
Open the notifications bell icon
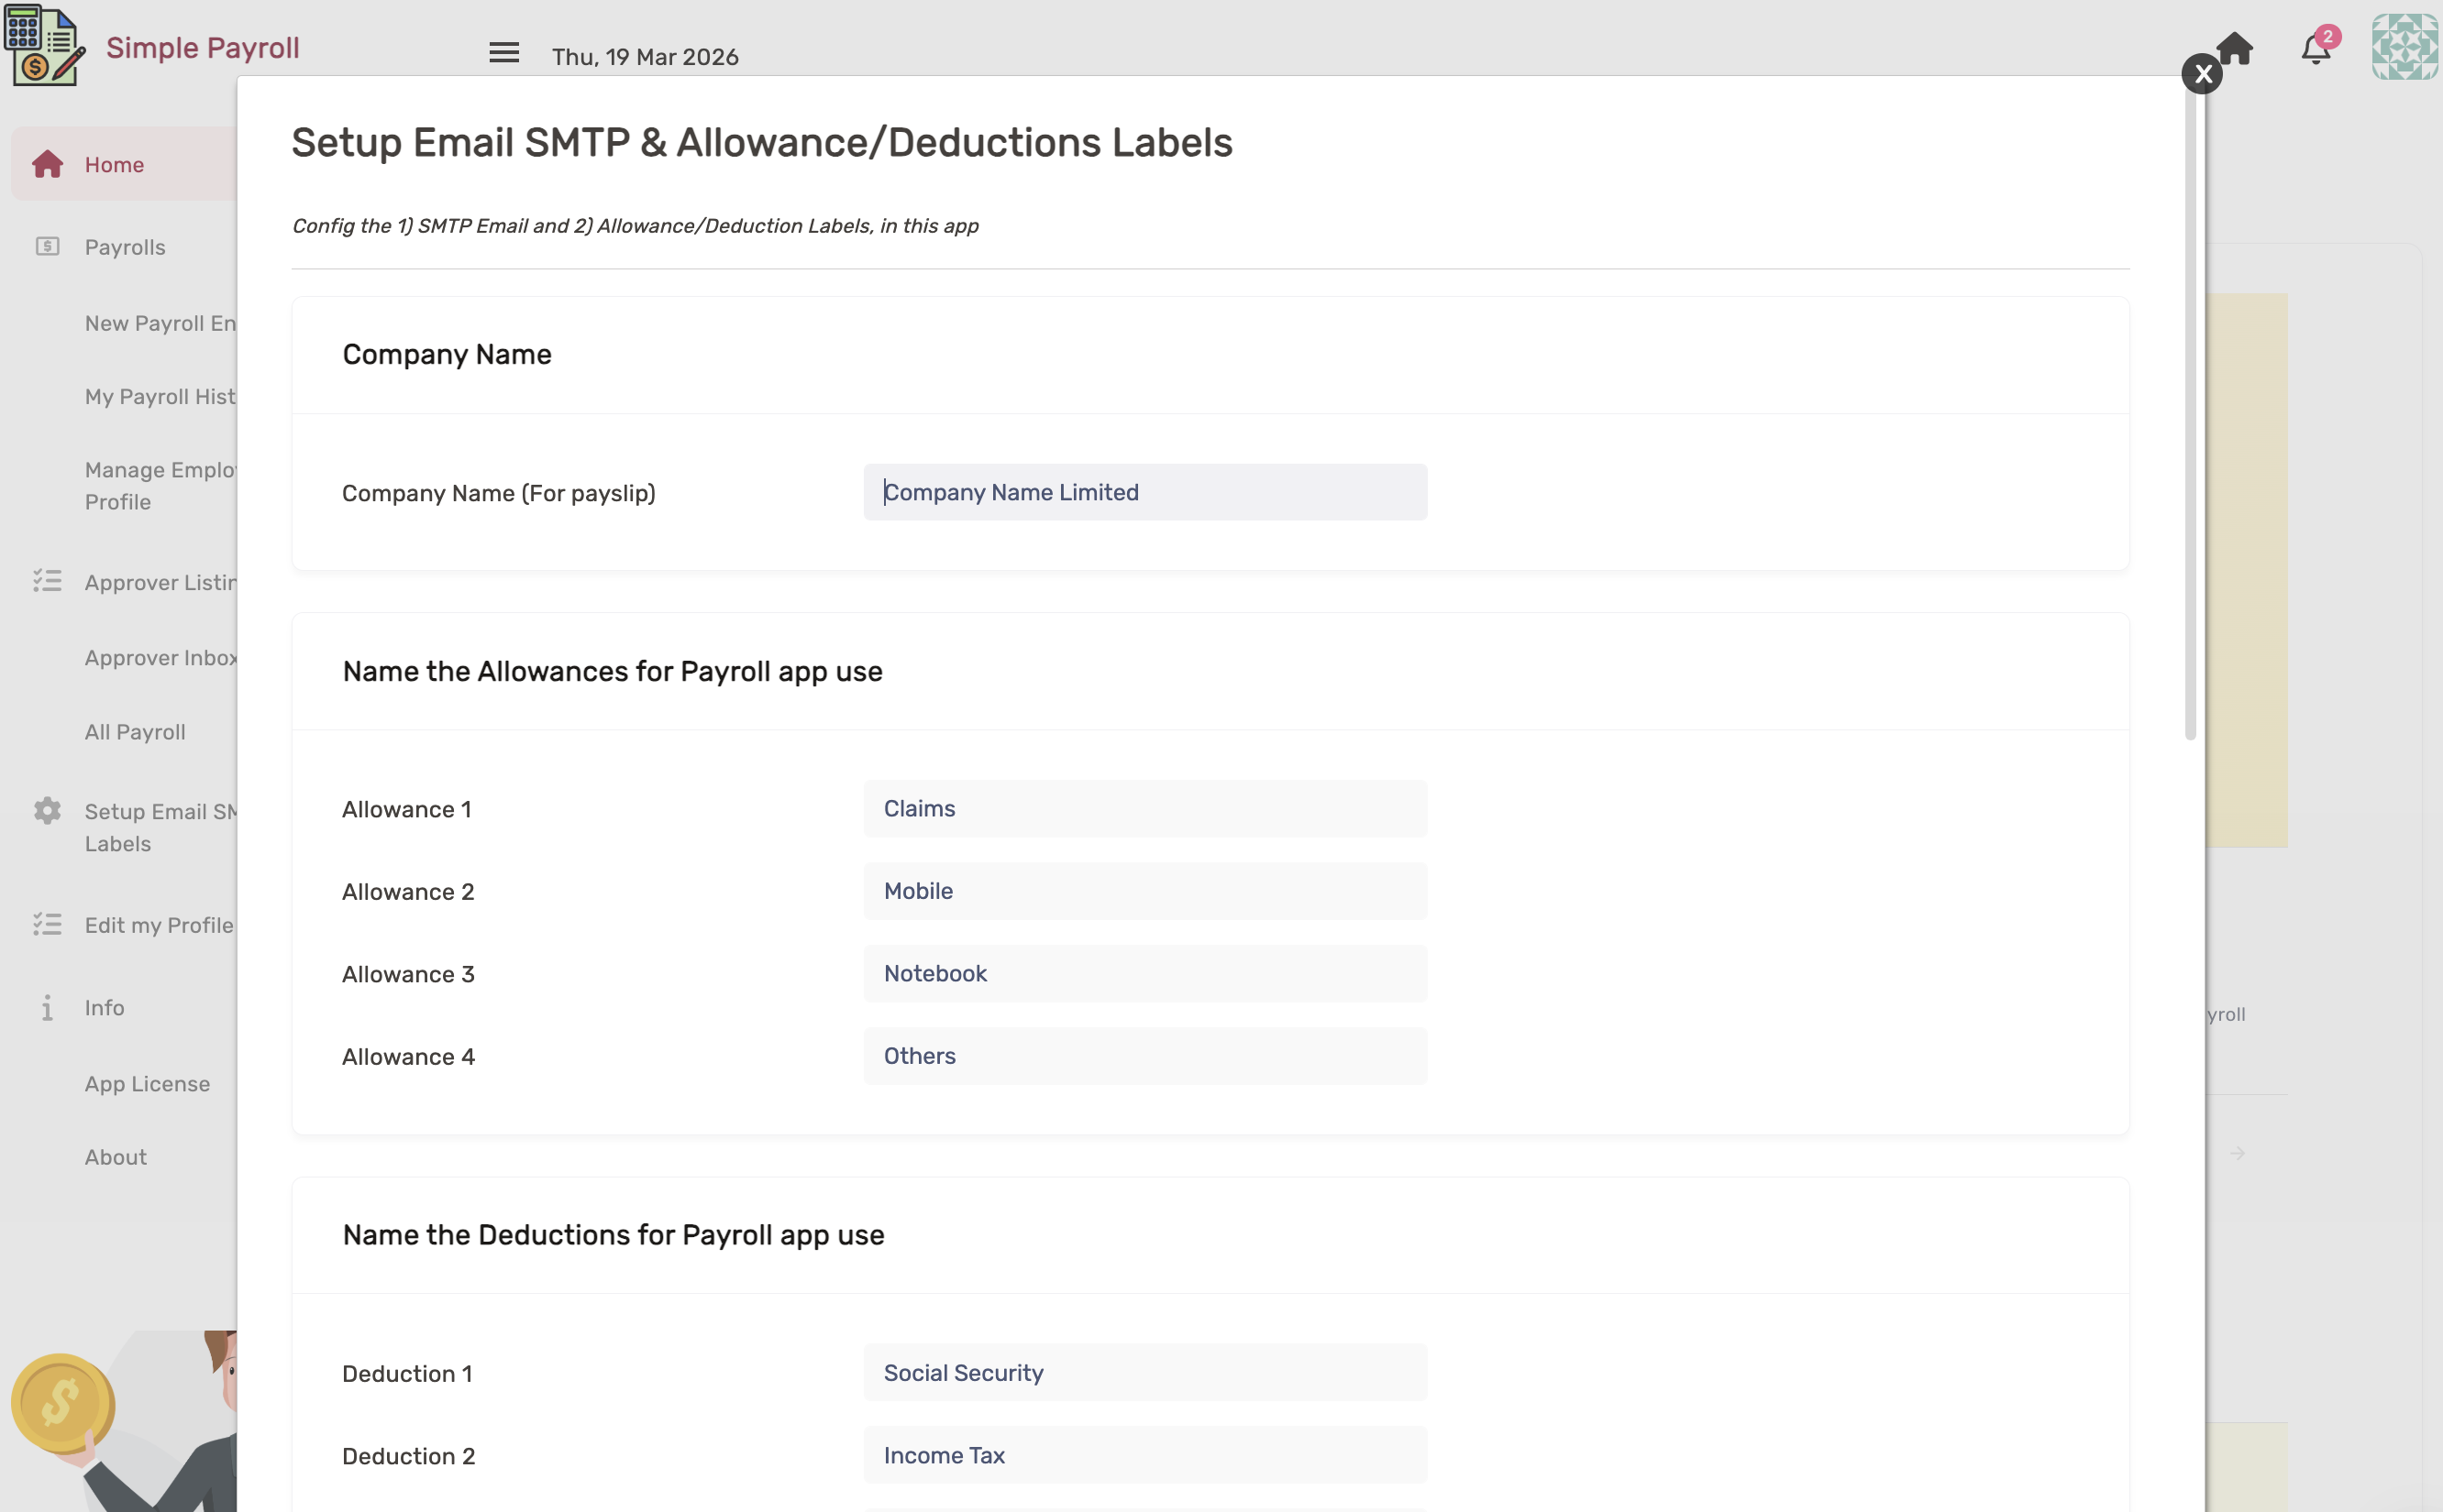[x=2316, y=49]
